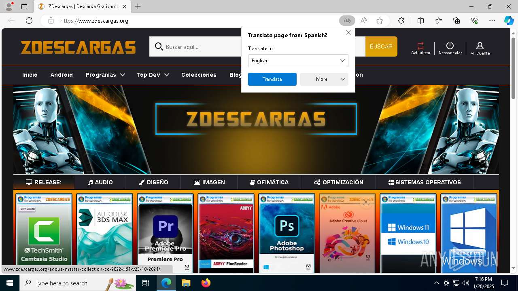Screen dimensions: 518x291
Task: Close the ZDescargas browser tab
Action: point(125,6)
